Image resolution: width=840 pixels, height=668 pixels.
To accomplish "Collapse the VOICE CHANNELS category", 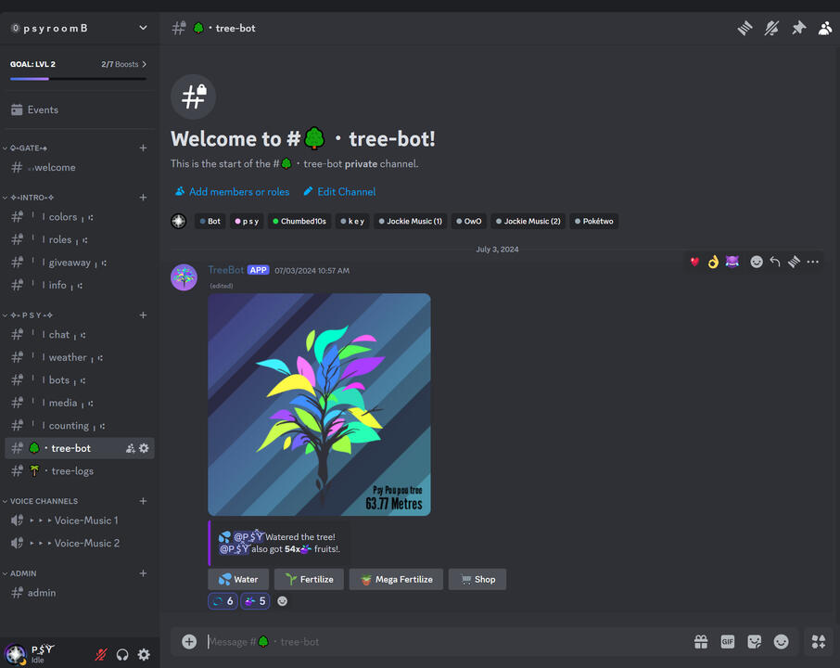I will coord(41,501).
